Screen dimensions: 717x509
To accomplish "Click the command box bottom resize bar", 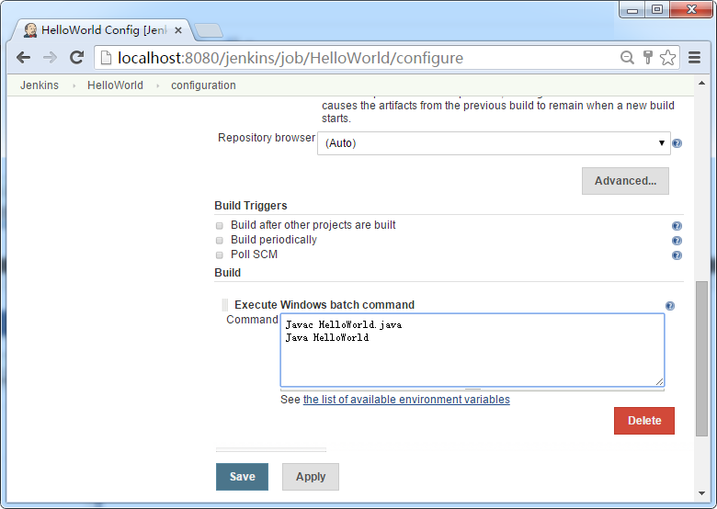I will (472, 390).
